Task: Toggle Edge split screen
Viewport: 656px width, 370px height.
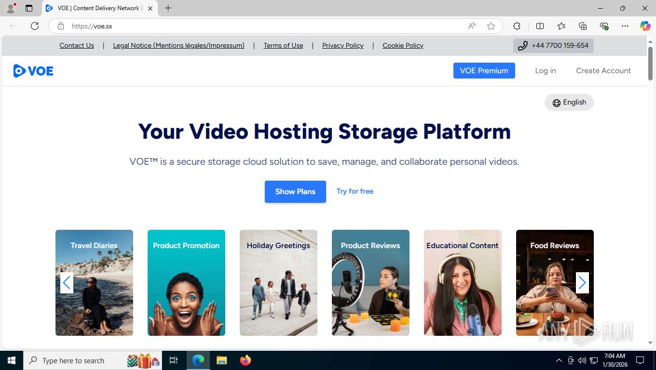Action: pos(540,26)
